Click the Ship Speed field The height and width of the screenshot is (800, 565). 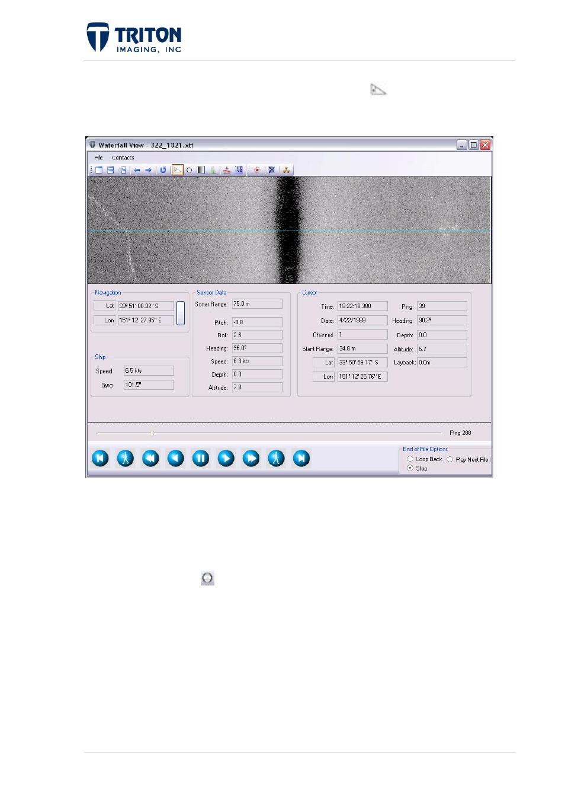coord(149,370)
